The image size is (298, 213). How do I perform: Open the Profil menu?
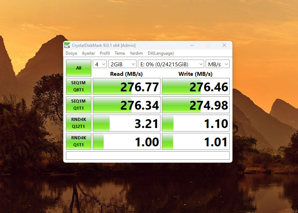pyautogui.click(x=104, y=53)
